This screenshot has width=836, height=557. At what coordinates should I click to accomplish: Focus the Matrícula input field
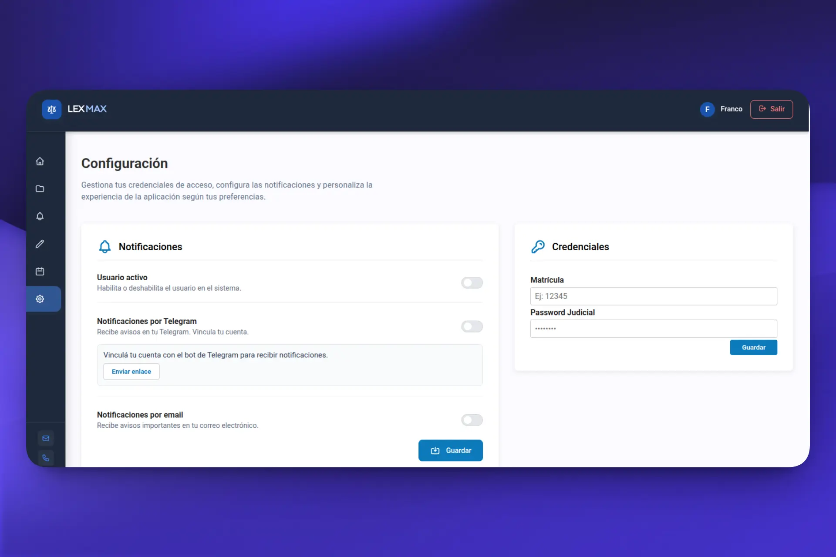pyautogui.click(x=654, y=296)
